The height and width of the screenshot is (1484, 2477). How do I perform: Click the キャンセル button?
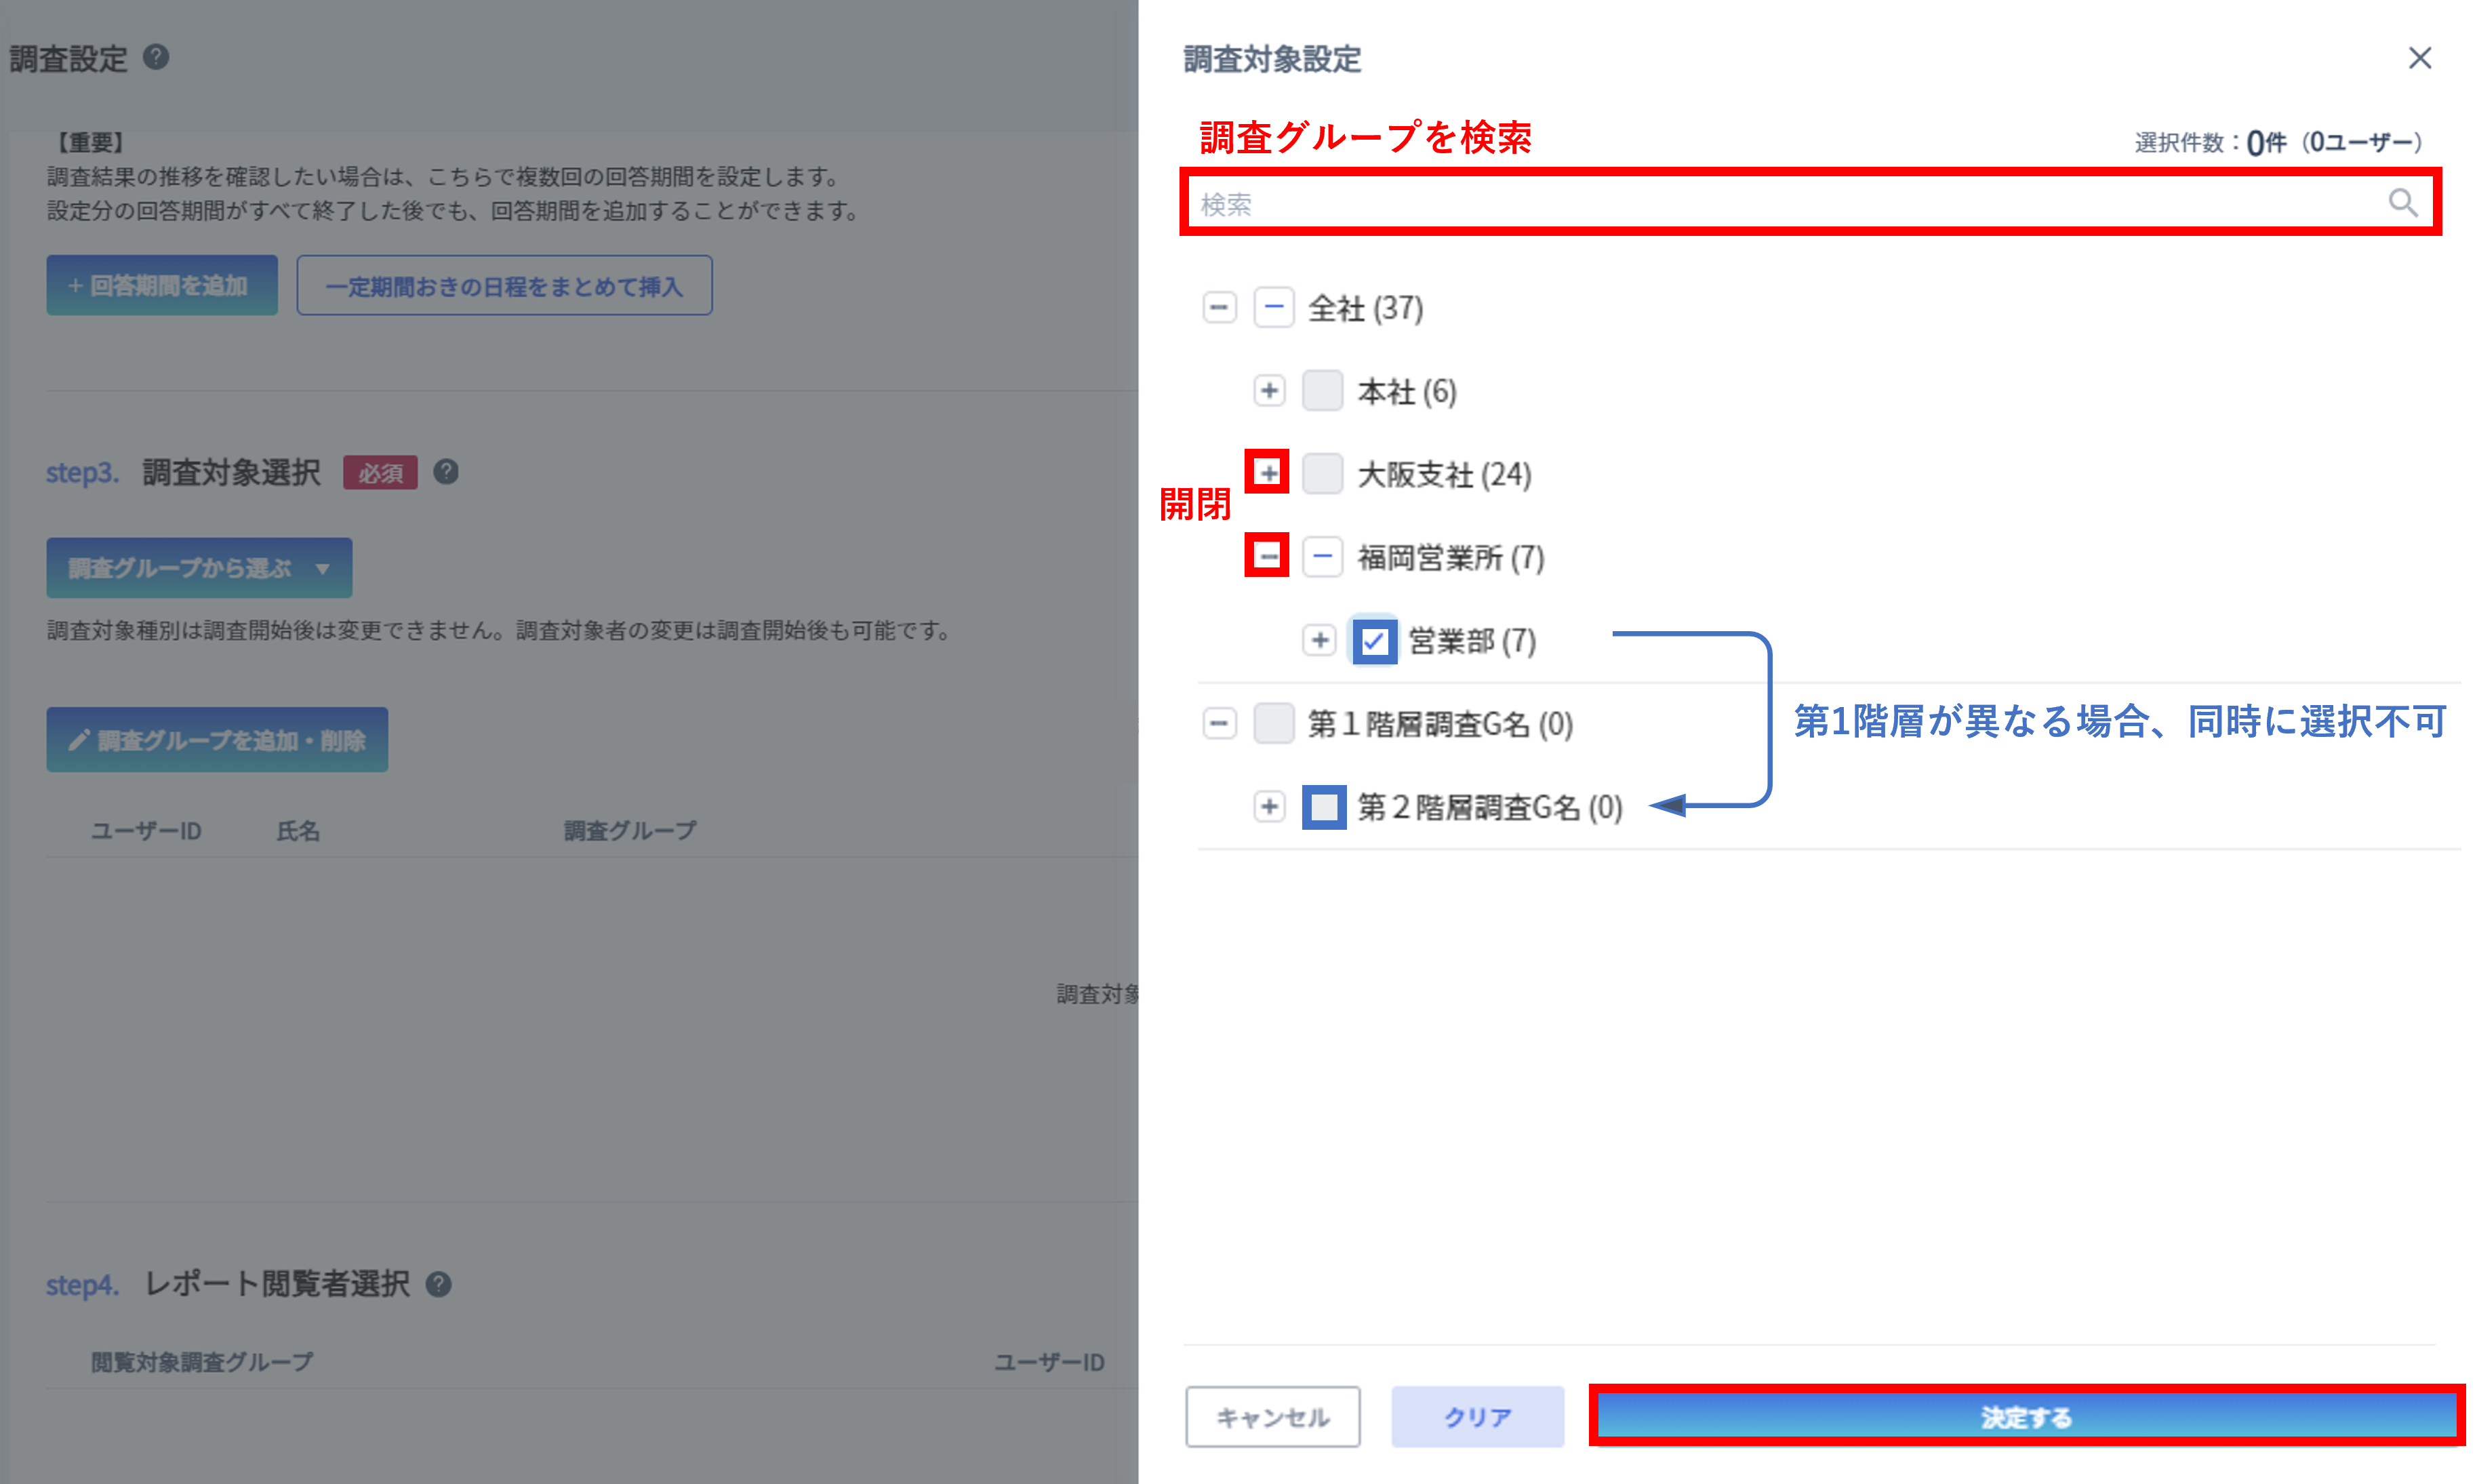pyautogui.click(x=1272, y=1416)
